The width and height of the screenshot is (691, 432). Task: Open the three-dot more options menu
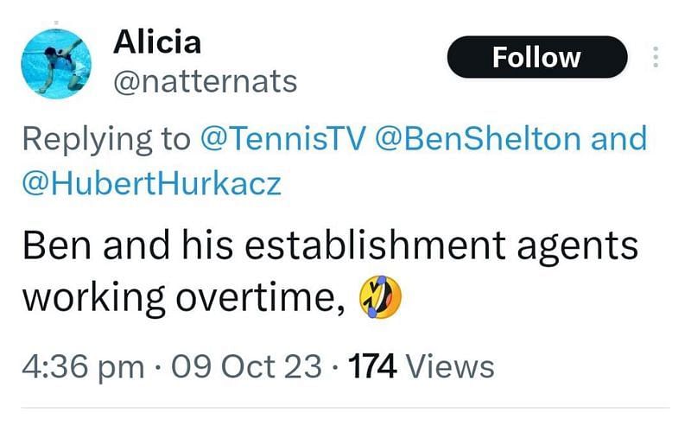[656, 57]
